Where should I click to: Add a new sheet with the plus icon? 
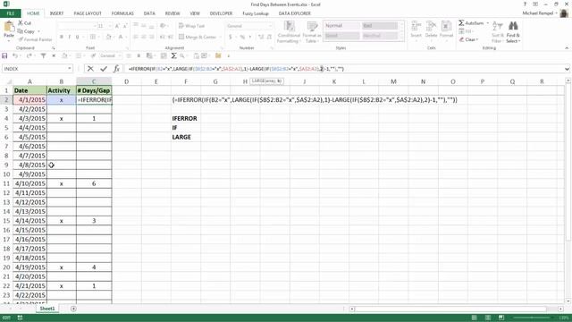[73, 309]
